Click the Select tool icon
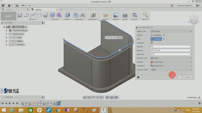This screenshot has width=202, height=113. [x=145, y=15]
